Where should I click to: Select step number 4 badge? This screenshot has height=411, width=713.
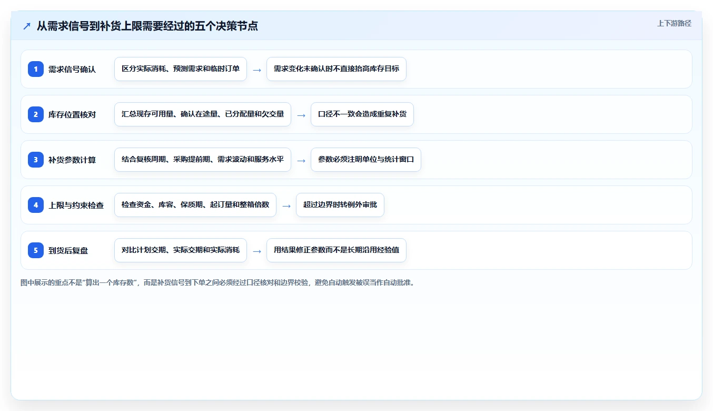point(36,205)
